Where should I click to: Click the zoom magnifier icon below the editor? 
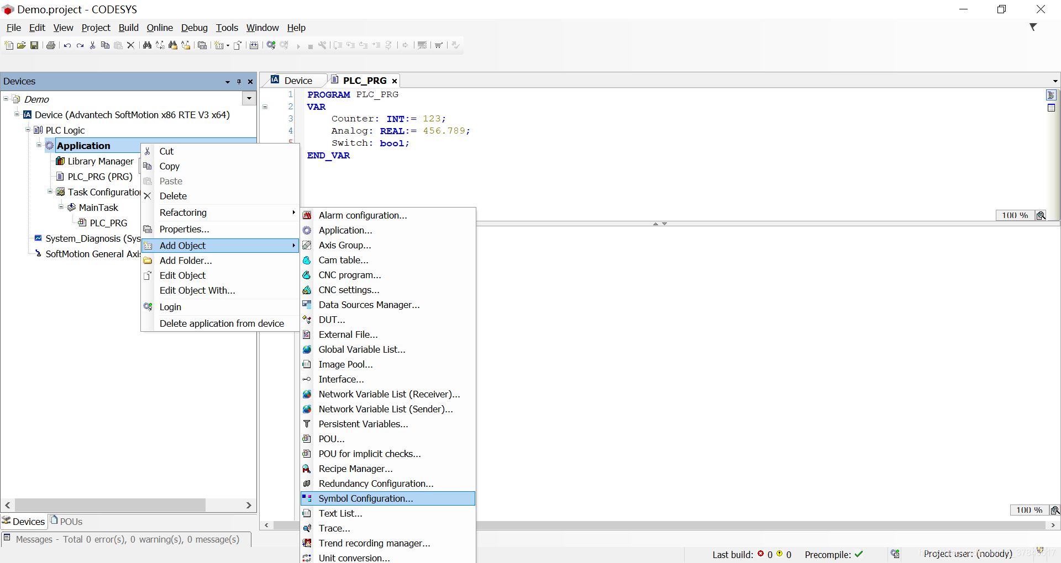pyautogui.click(x=1041, y=215)
